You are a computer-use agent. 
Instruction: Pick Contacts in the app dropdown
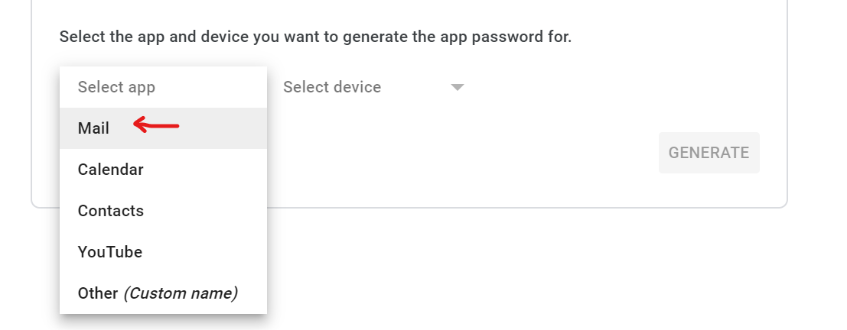pyautogui.click(x=111, y=211)
